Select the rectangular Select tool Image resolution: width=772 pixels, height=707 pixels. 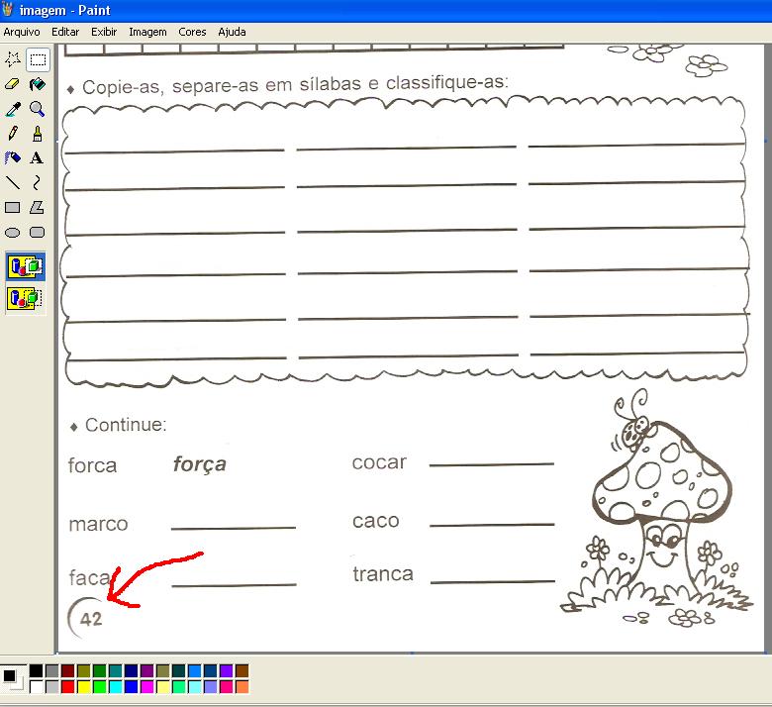point(38,59)
